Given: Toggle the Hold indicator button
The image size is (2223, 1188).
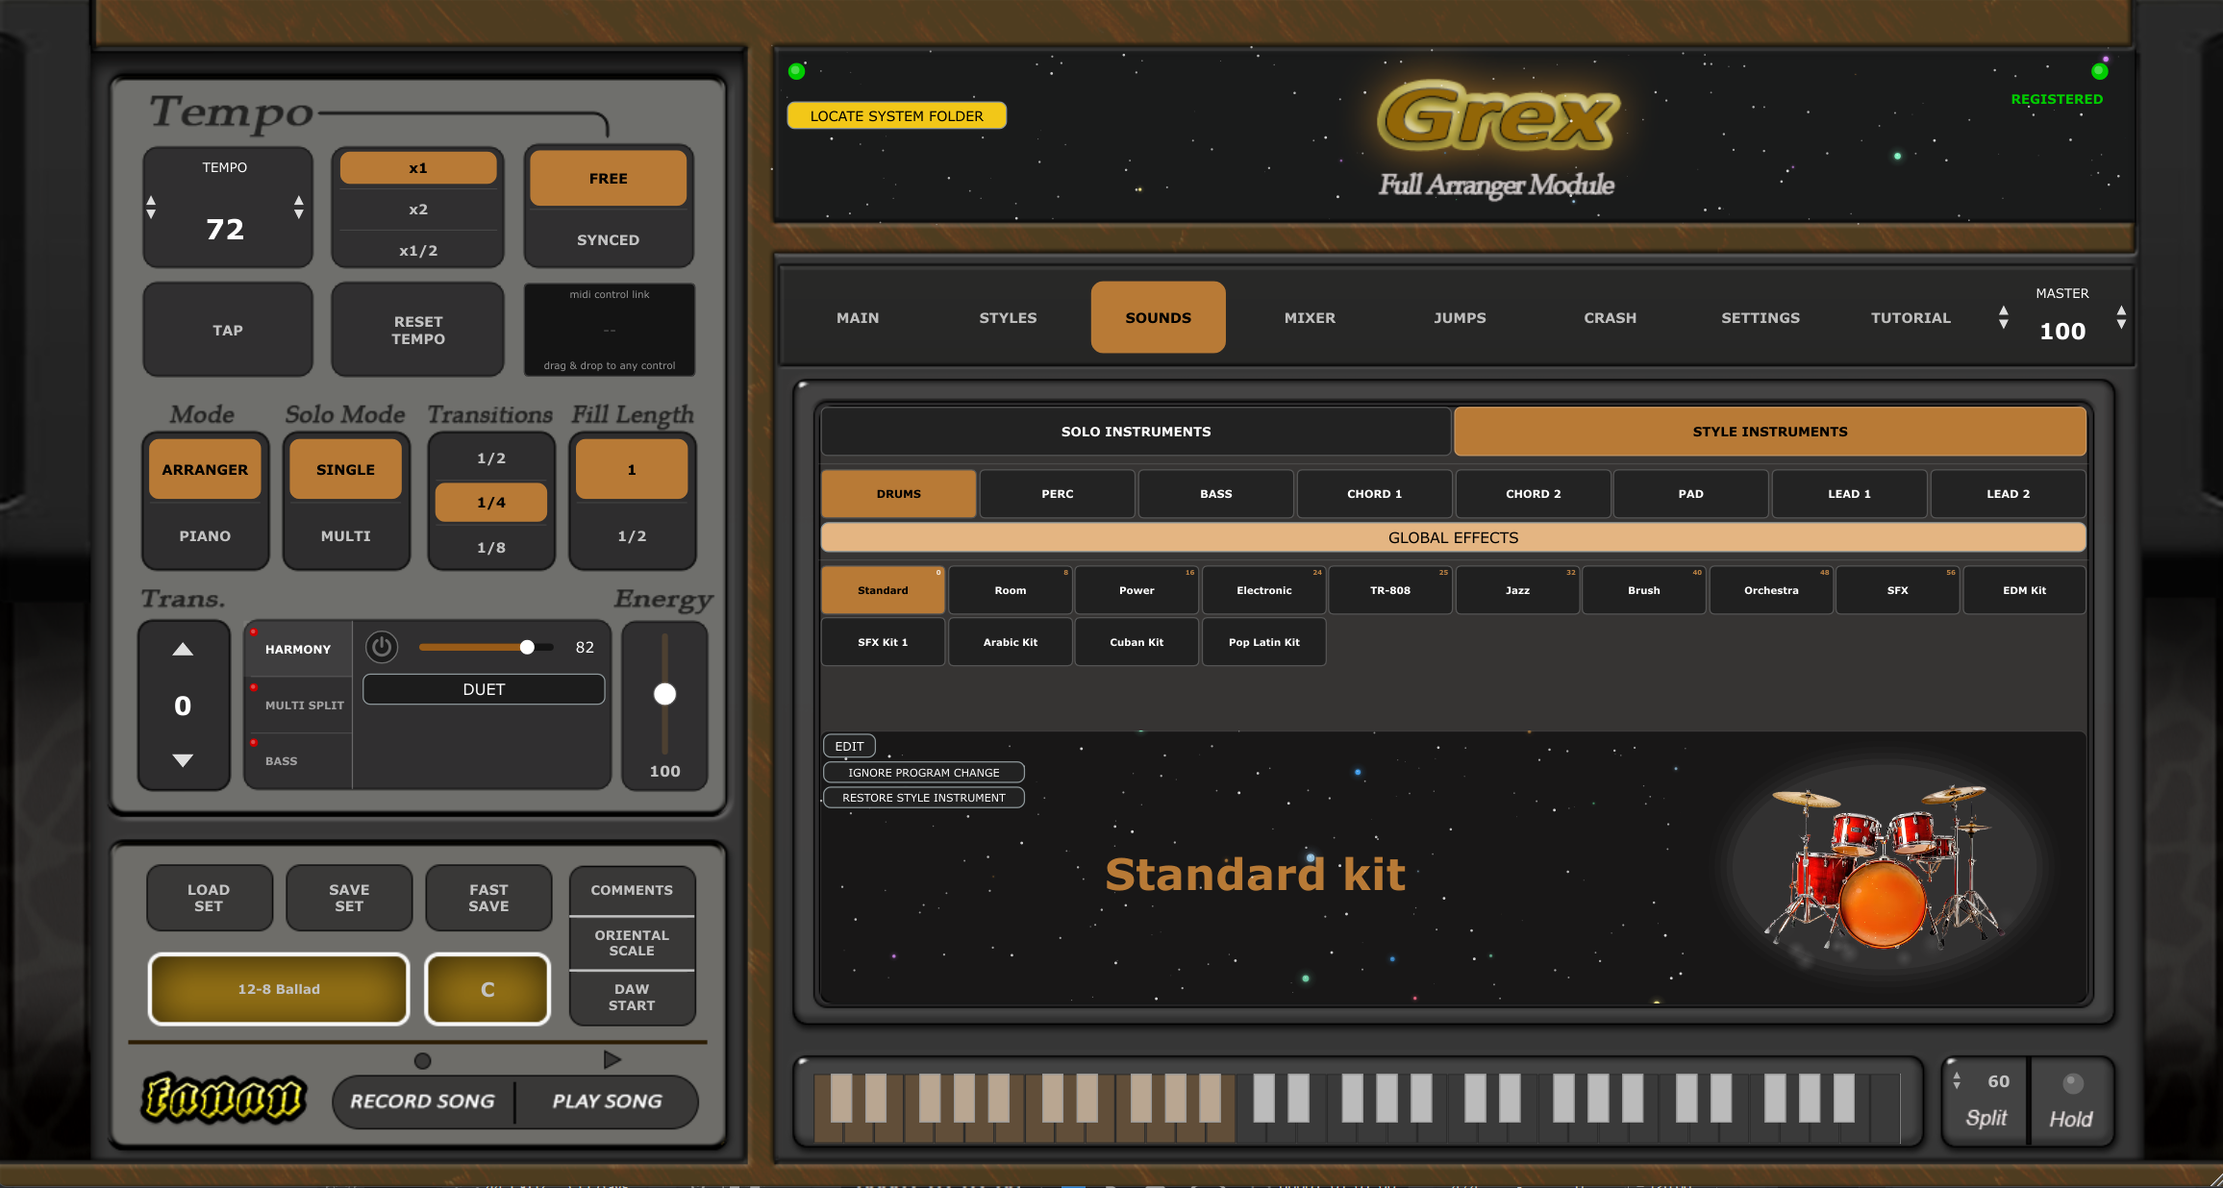Looking at the screenshot, I should 2073,1083.
